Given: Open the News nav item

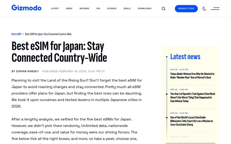Looking at the screenshot, I should [x=69, y=9].
